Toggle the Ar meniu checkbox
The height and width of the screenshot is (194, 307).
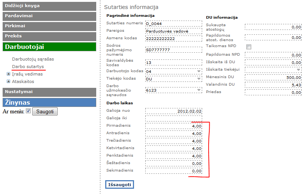28,111
